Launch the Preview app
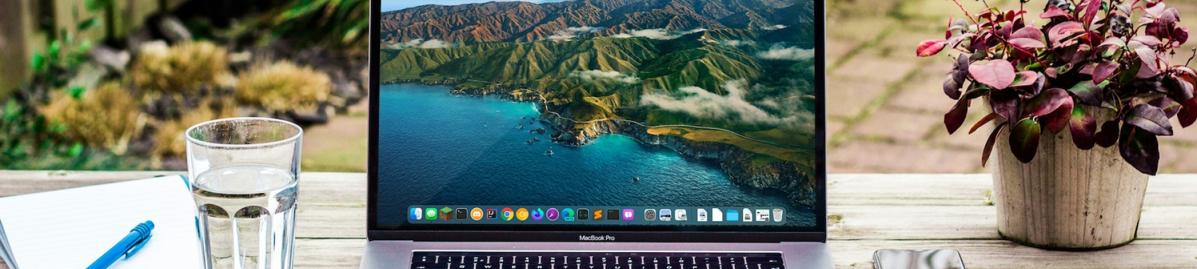The height and width of the screenshot is (269, 1197). pos(665,215)
